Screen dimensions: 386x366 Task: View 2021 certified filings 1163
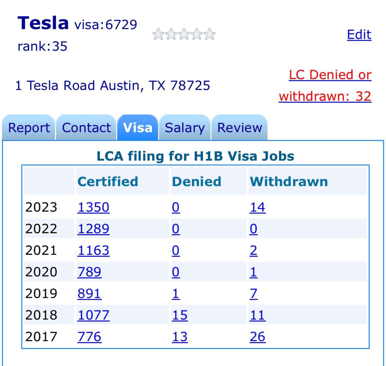click(93, 250)
